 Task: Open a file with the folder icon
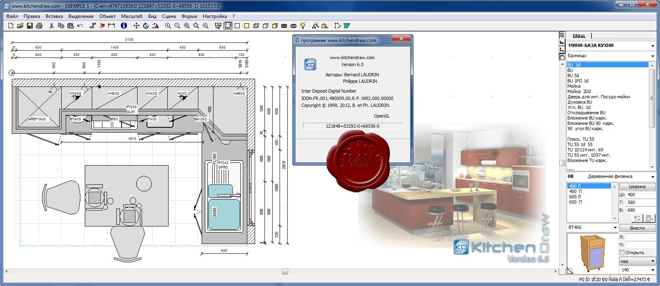coord(20,26)
